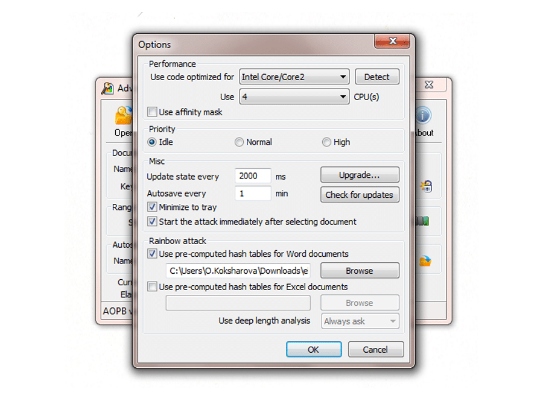Uncheck pre-computed hash tables for Word documents
Image resolution: width=543 pixels, height=407 pixels.
click(x=153, y=254)
